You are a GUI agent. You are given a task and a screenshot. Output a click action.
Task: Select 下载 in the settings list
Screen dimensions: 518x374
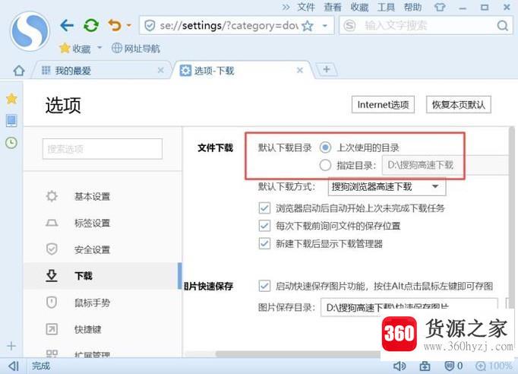tap(103, 276)
